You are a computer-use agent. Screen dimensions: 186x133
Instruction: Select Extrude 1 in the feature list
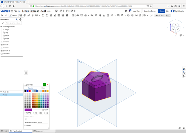(x=6, y=45)
